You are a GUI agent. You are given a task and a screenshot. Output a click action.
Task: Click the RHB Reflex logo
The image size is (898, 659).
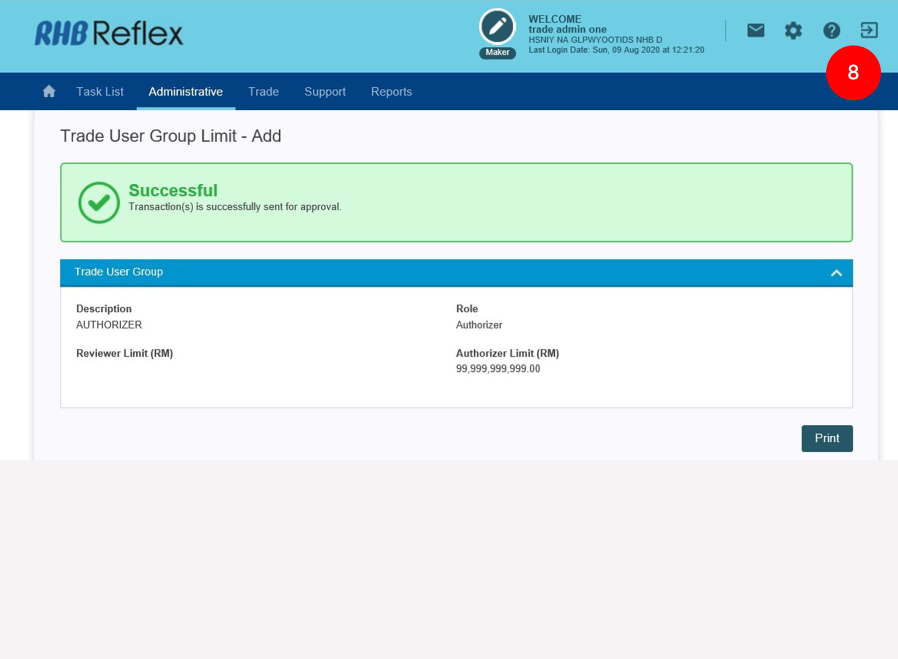point(109,33)
